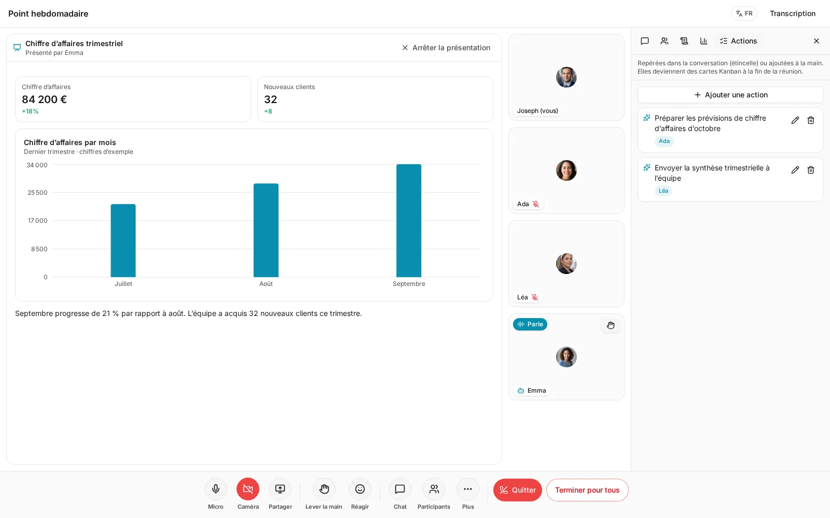Click Ada's avatar

(566, 170)
